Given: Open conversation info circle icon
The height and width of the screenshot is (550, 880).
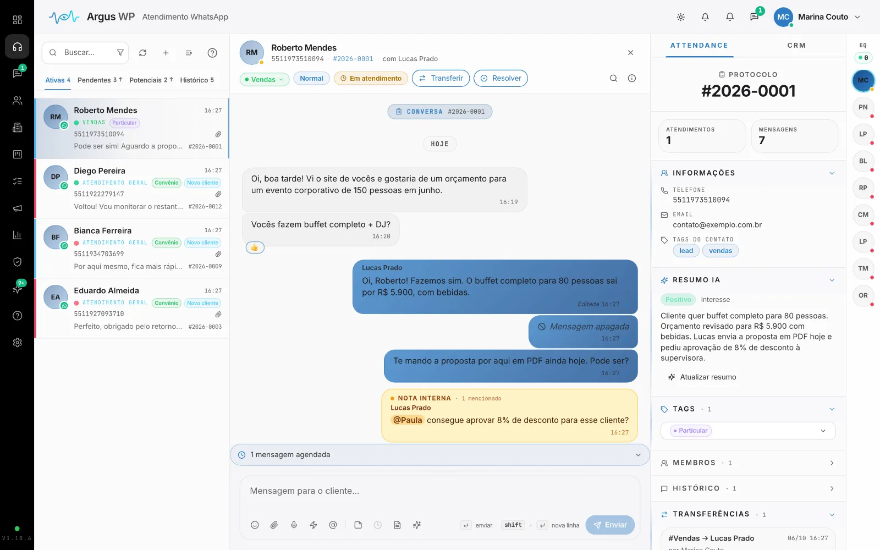Looking at the screenshot, I should pyautogui.click(x=632, y=78).
